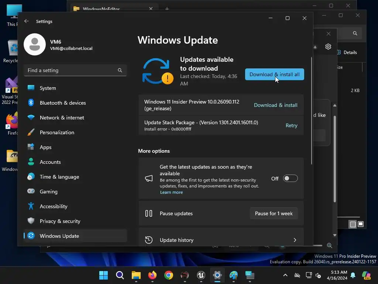Download & install the Insider Preview 10.0.26090.112
This screenshot has width=378, height=284.
point(275,105)
